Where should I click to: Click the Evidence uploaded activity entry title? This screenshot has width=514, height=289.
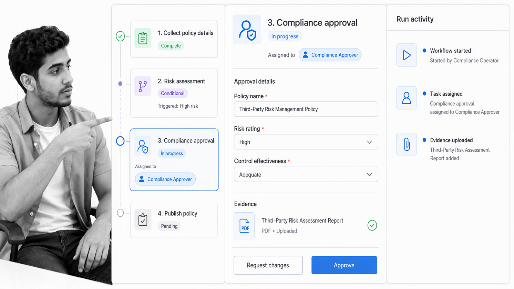[x=451, y=140]
